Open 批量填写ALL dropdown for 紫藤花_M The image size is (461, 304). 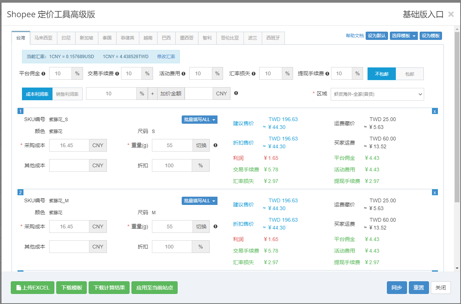199,201
